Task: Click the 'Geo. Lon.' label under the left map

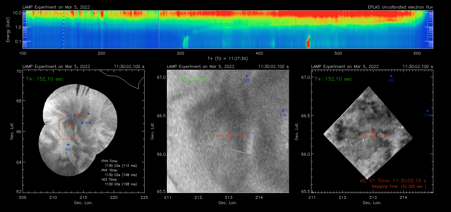Action: point(83,203)
